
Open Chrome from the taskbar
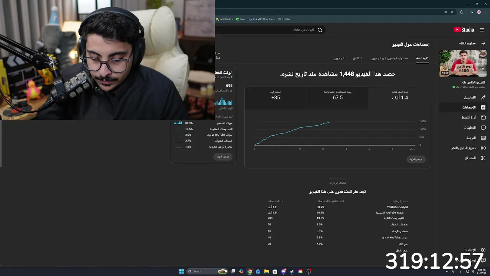coord(250,271)
